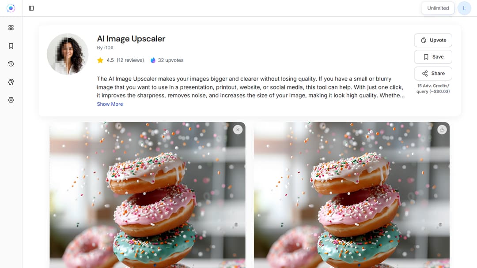Remove the uploaded donut image
Image resolution: width=477 pixels, height=268 pixels.
[238, 130]
